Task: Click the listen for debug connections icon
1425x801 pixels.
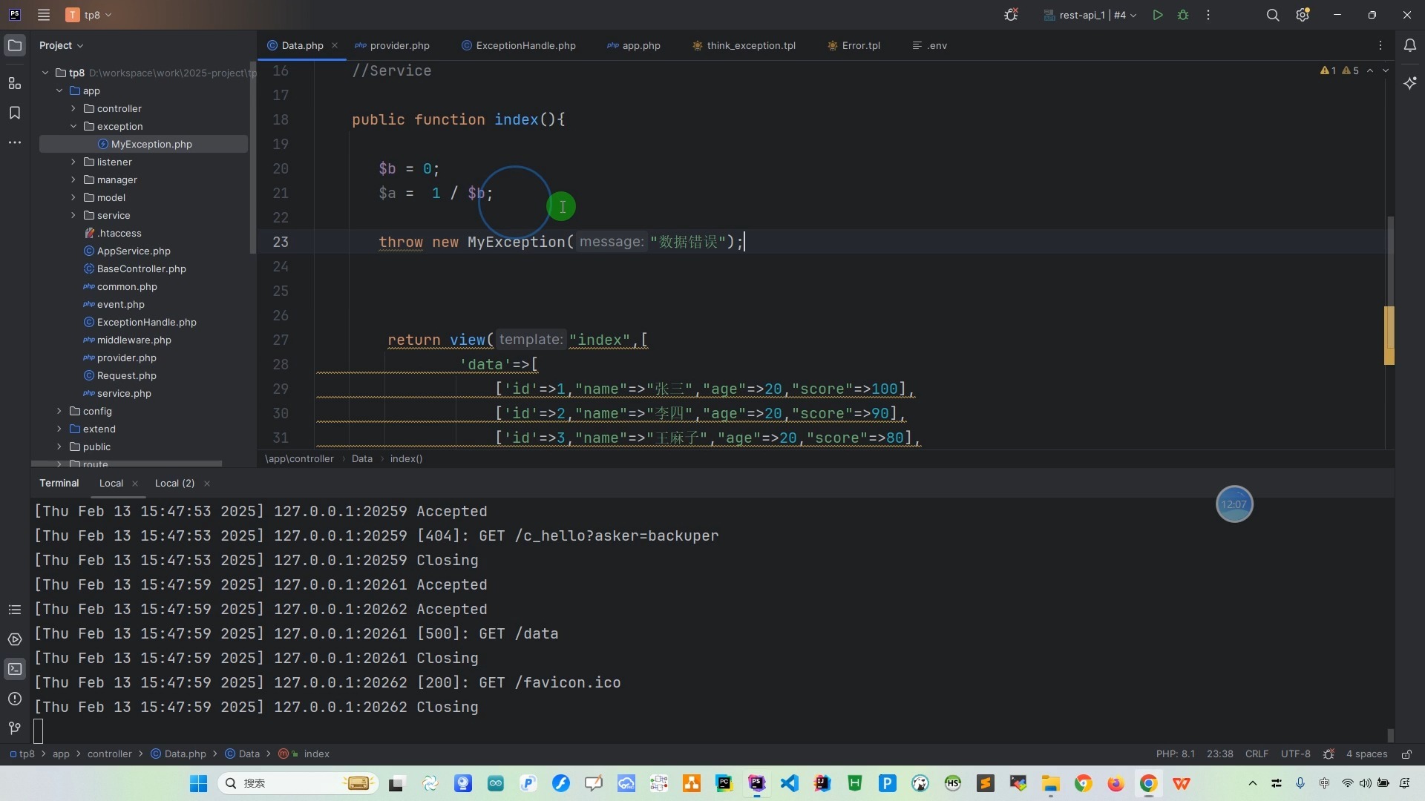Action: point(1011,15)
